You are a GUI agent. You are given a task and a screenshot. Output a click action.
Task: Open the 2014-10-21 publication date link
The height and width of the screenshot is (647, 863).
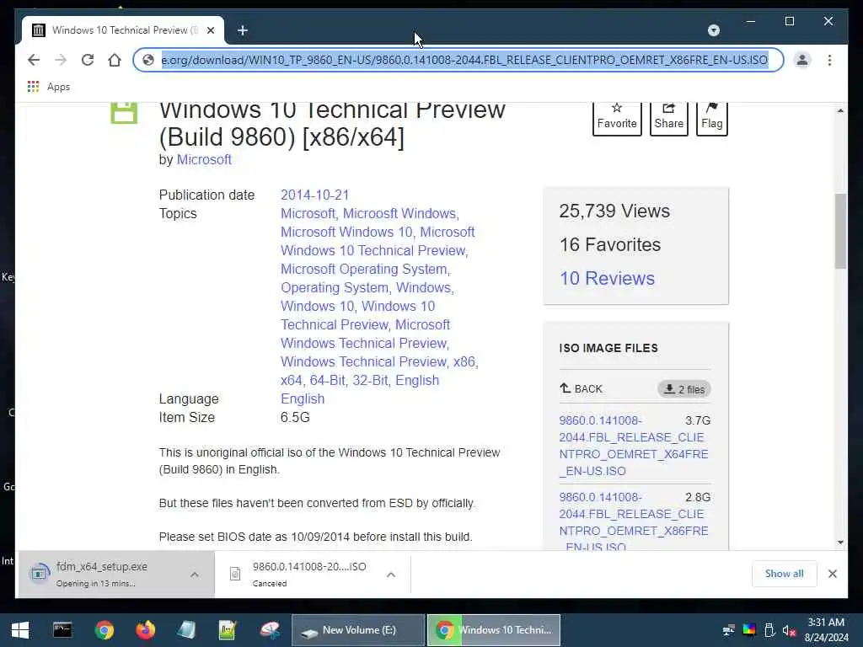[315, 195]
